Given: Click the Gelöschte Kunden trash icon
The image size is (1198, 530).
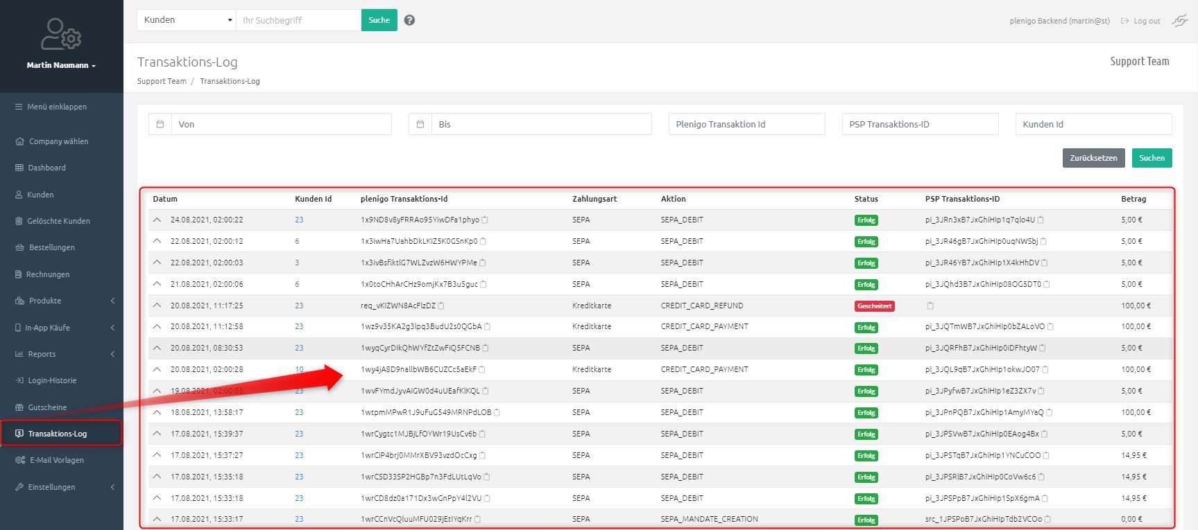Looking at the screenshot, I should click(19, 221).
